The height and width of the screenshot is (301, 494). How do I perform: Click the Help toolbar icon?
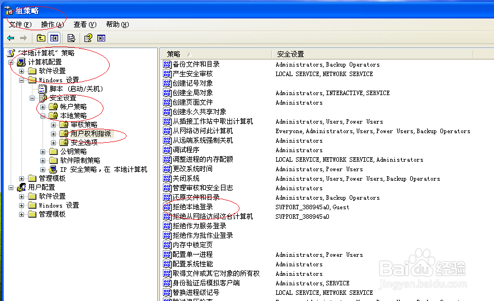[88, 38]
